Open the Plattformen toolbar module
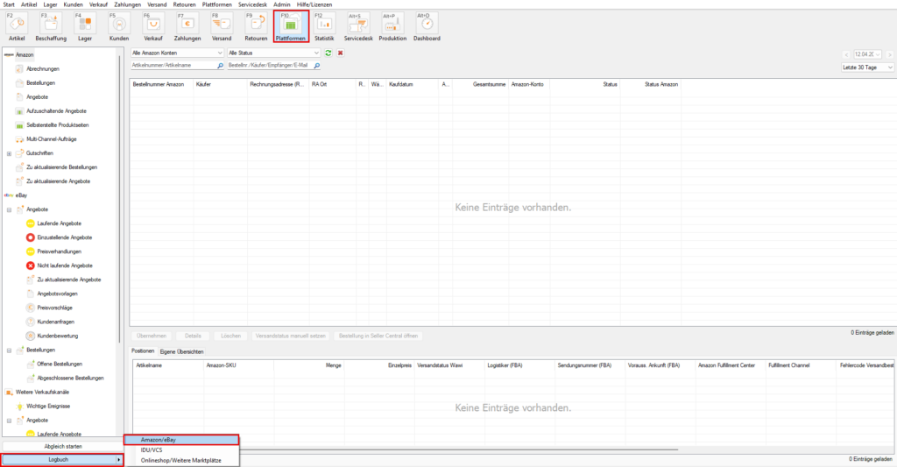 click(x=291, y=27)
